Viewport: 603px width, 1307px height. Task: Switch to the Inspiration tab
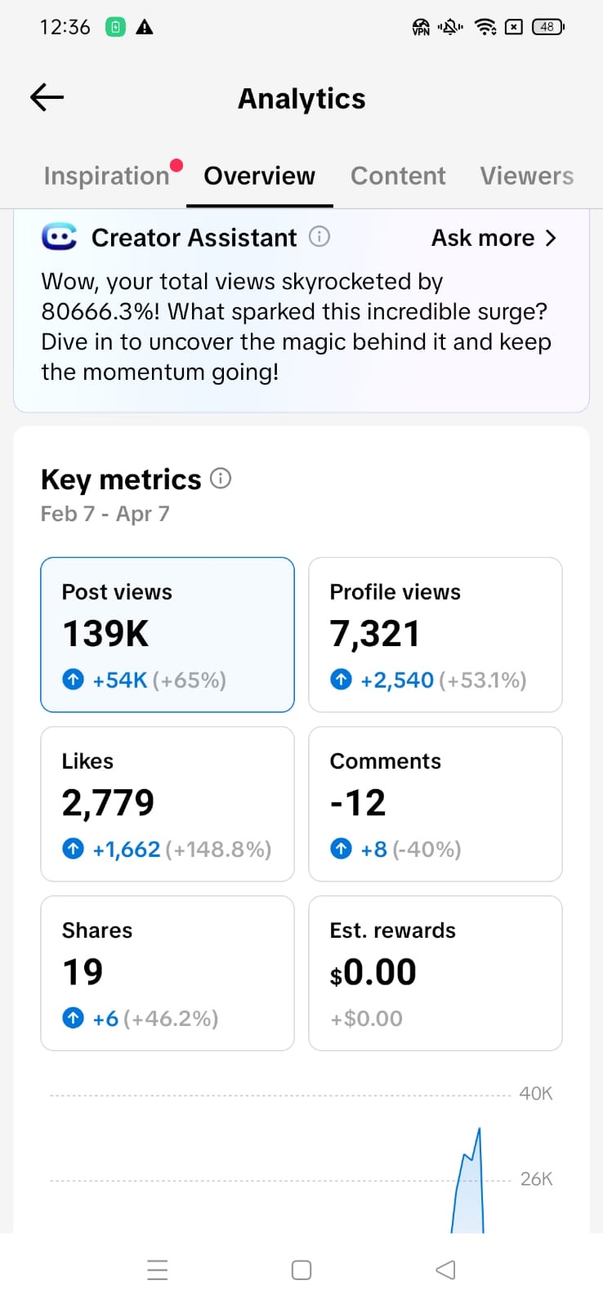pos(106,176)
